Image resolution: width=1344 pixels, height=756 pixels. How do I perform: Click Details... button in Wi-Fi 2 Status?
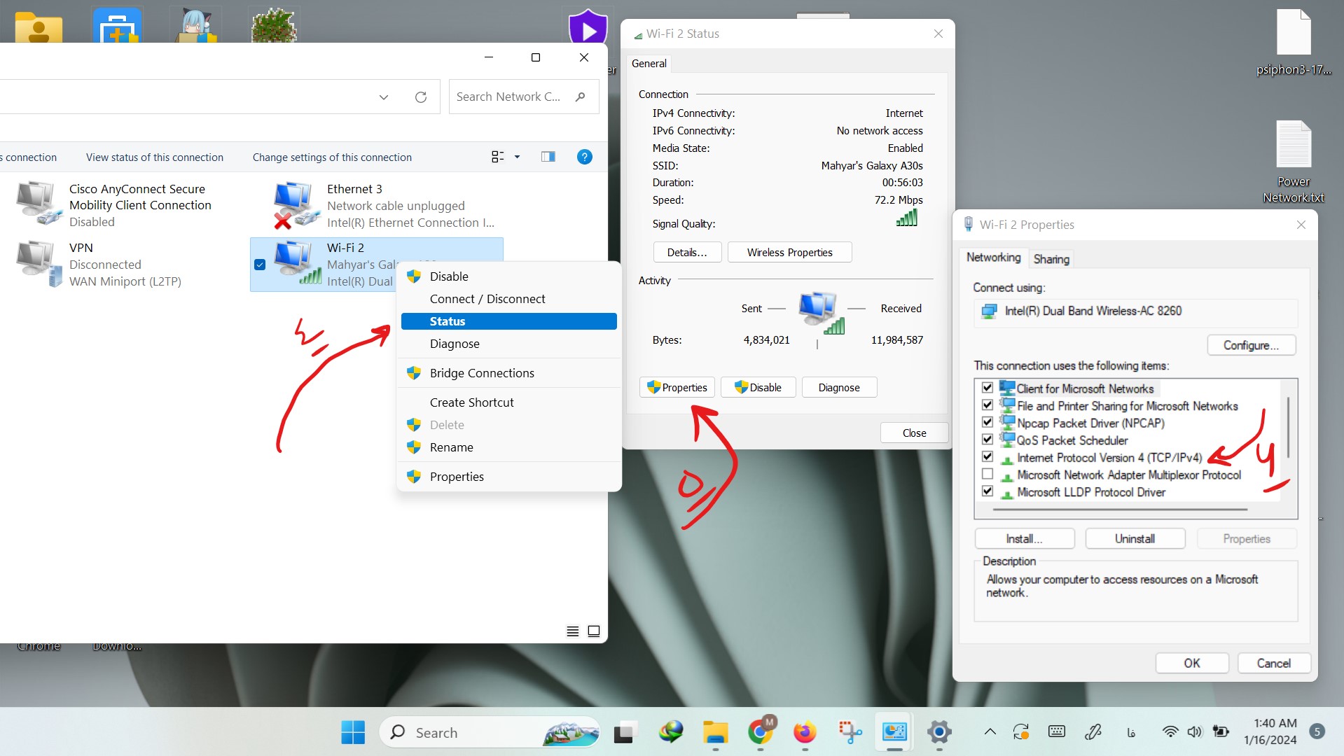(x=687, y=253)
